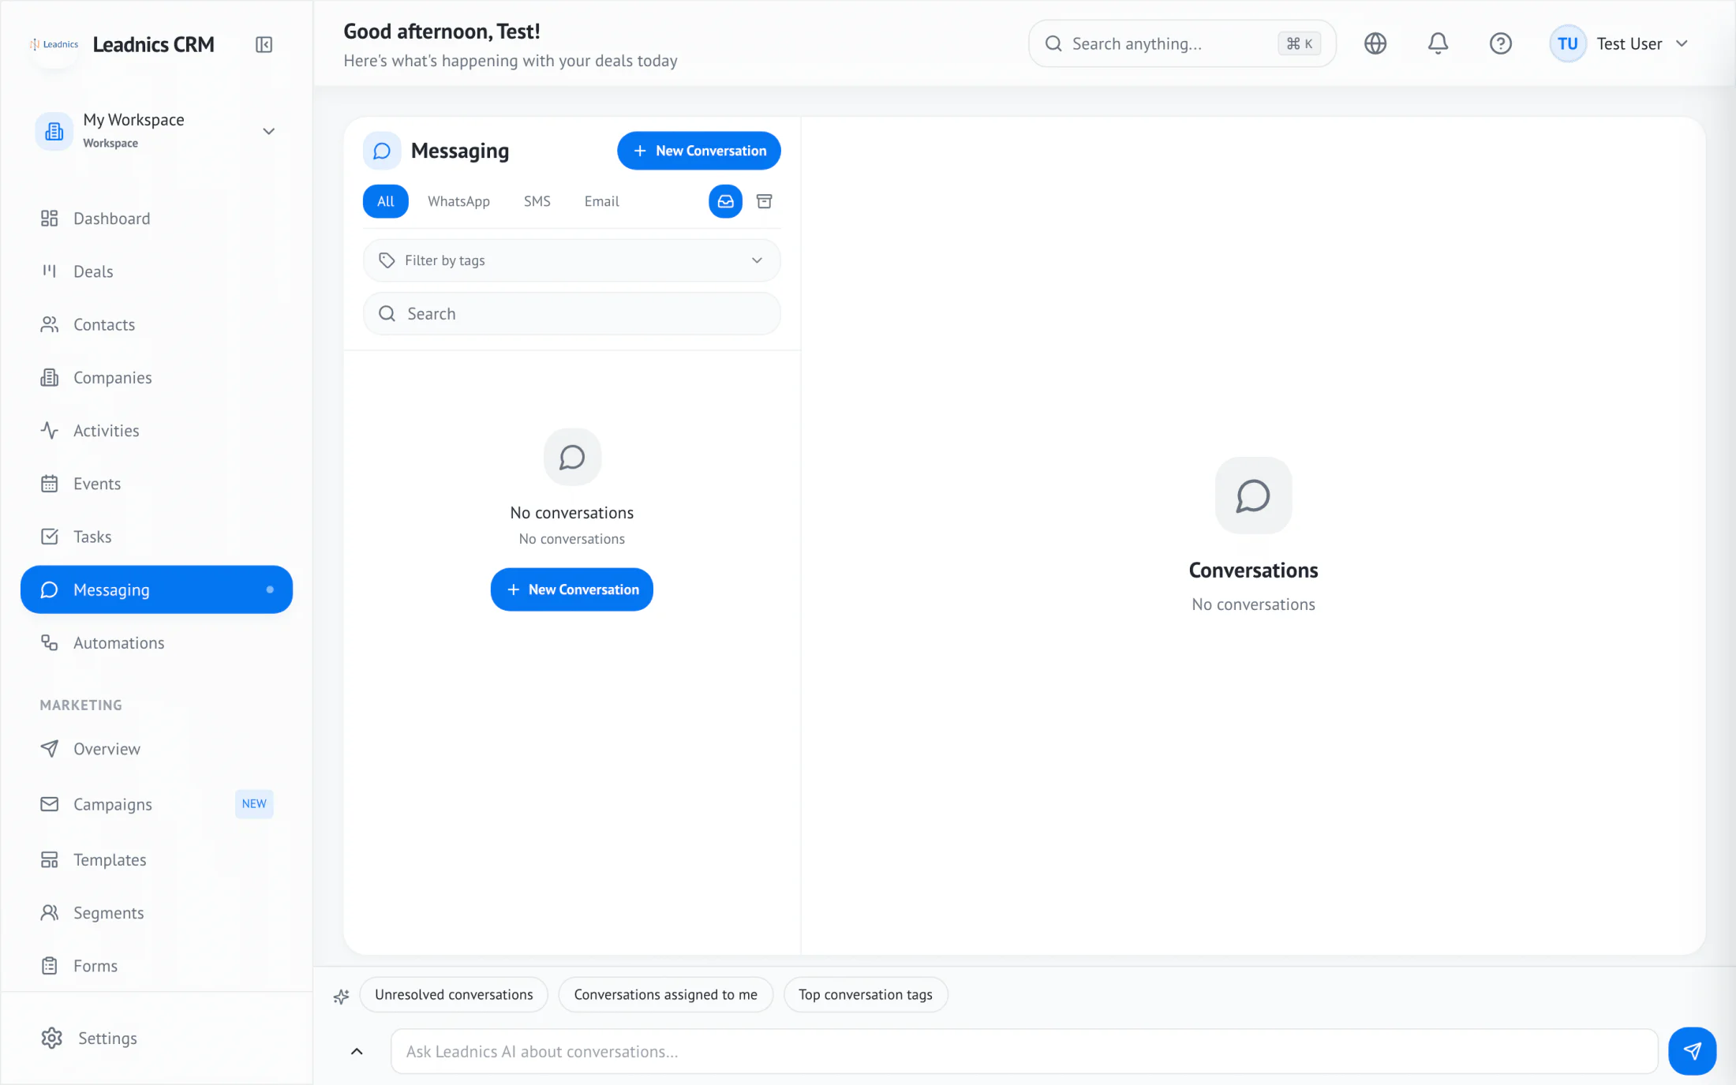This screenshot has height=1085, width=1736.
Task: Switch to the SMS tab
Action: coord(537,201)
